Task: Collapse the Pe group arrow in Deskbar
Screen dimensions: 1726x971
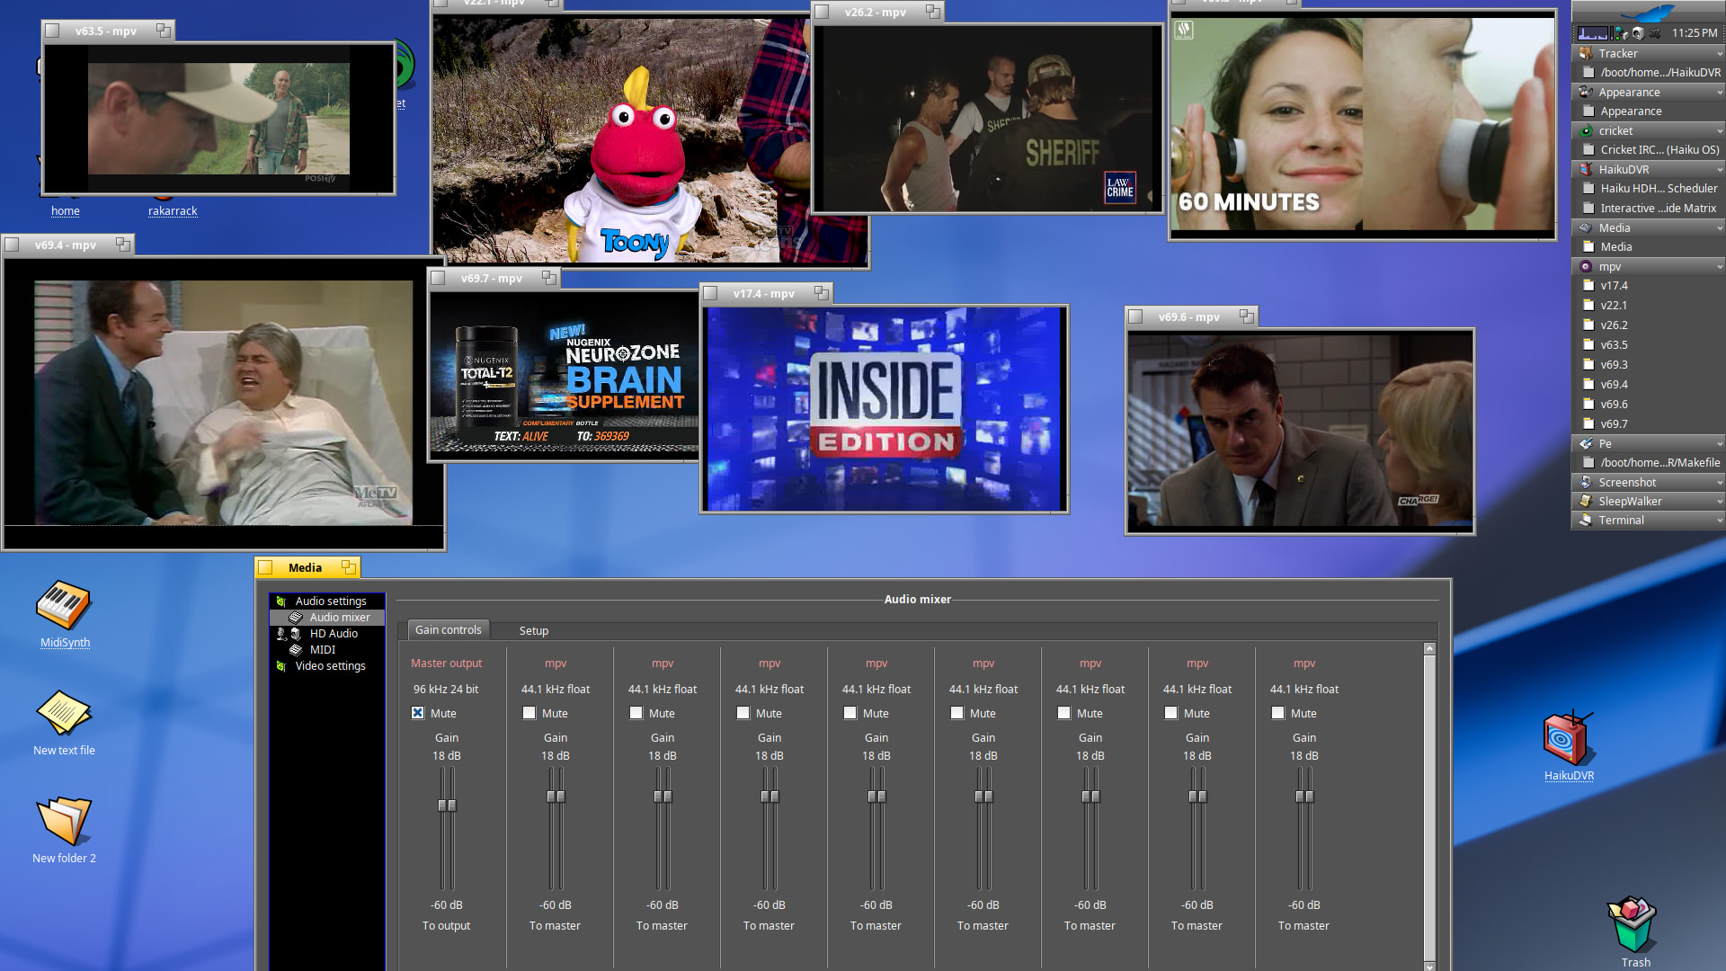Action: (1719, 444)
